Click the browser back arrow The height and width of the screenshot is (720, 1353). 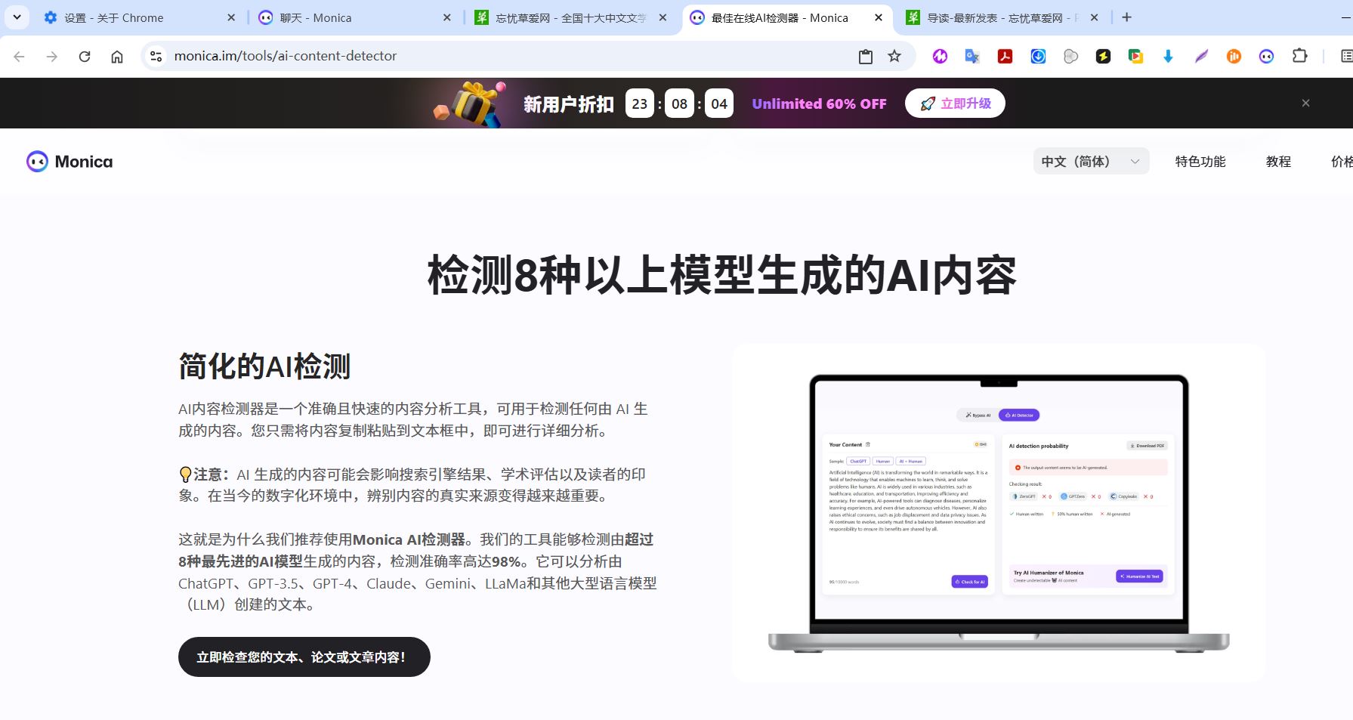20,56
